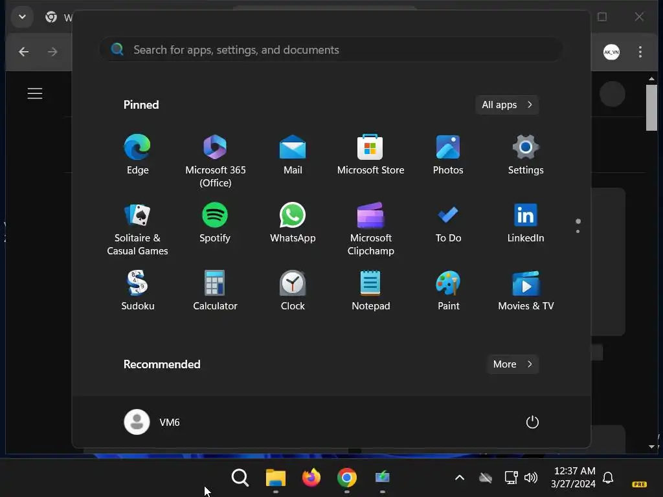
Task: Open Notepad from pinned apps
Action: [370, 291]
